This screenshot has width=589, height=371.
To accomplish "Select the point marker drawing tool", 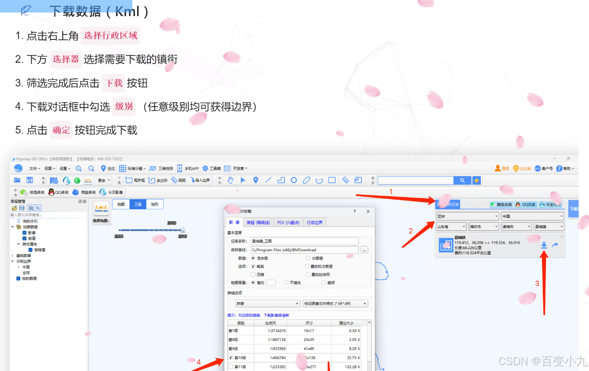I will [256, 180].
